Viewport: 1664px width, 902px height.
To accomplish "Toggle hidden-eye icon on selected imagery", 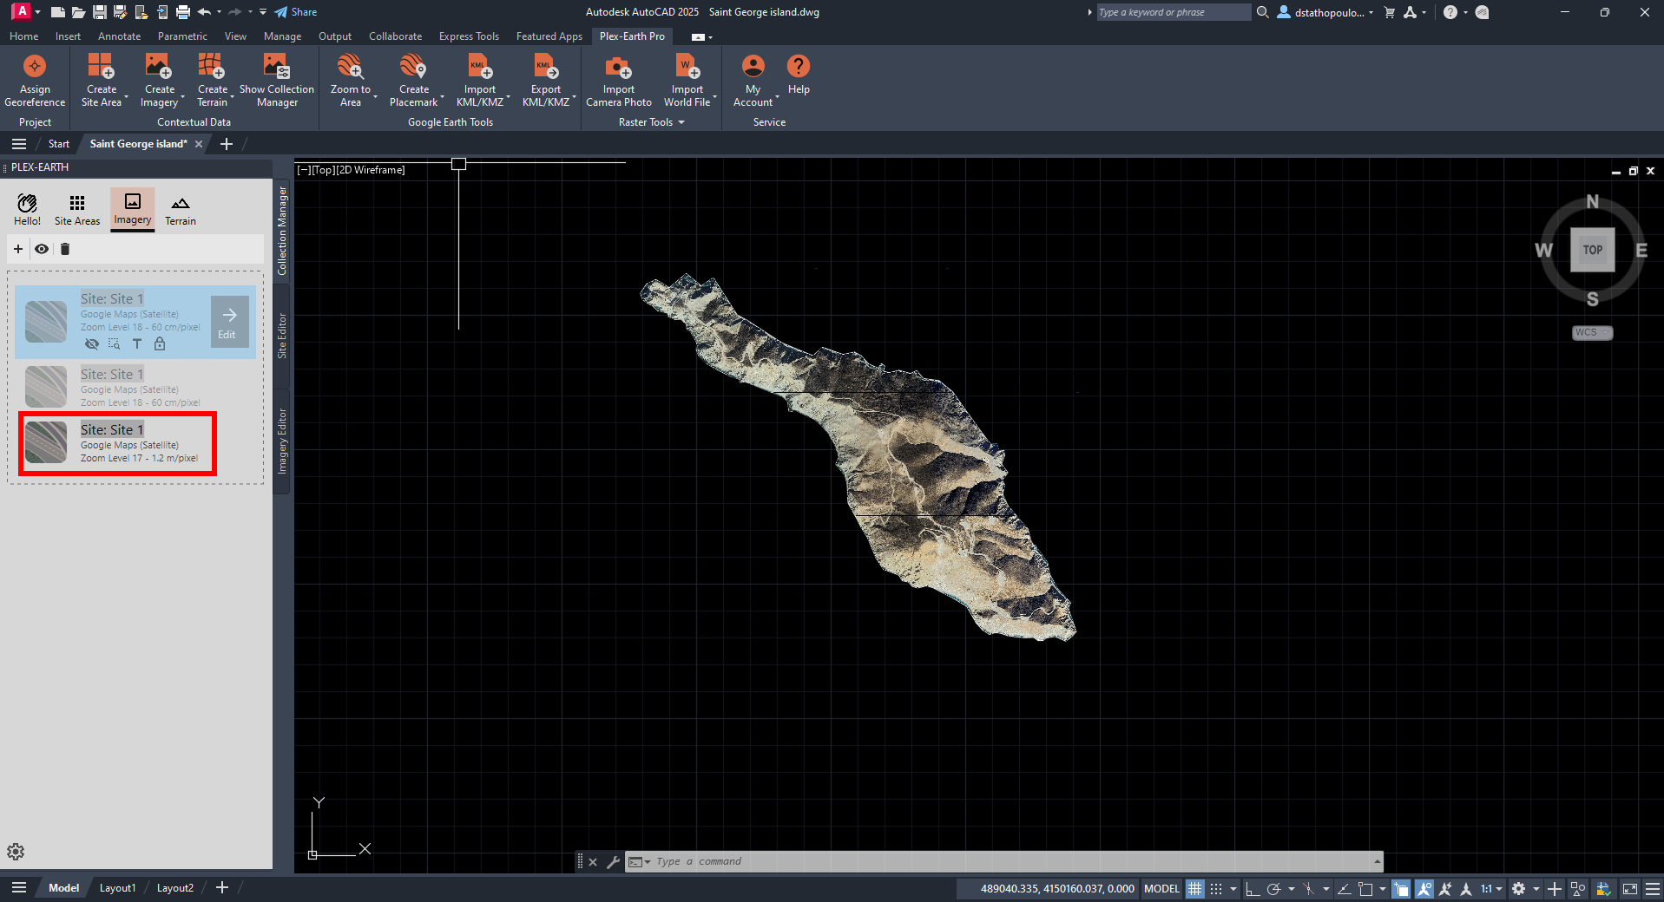I will [x=91, y=344].
